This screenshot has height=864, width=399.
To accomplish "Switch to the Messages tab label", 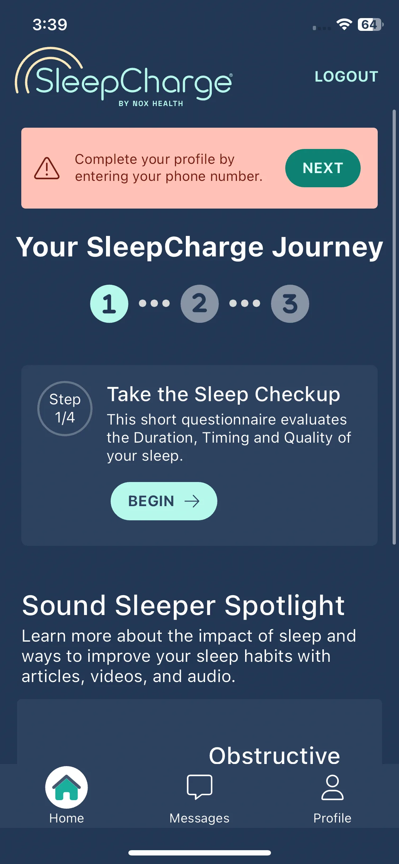I will point(199,818).
